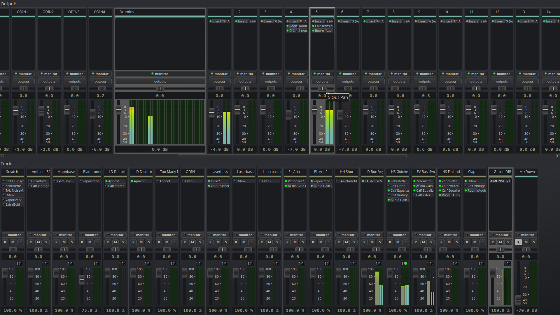Select the TAL-NoiseMaker plugin on LD Bon Voy
This screenshot has width=560, height=315.
click(372, 181)
